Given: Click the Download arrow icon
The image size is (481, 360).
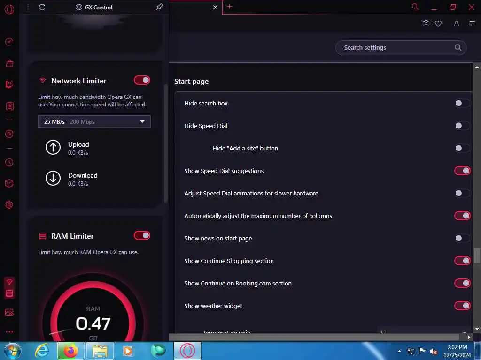Looking at the screenshot, I should coord(53,178).
